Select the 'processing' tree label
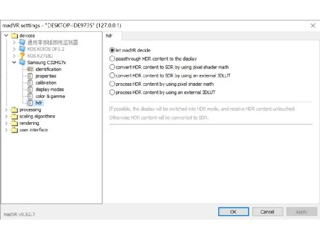 coord(30,109)
